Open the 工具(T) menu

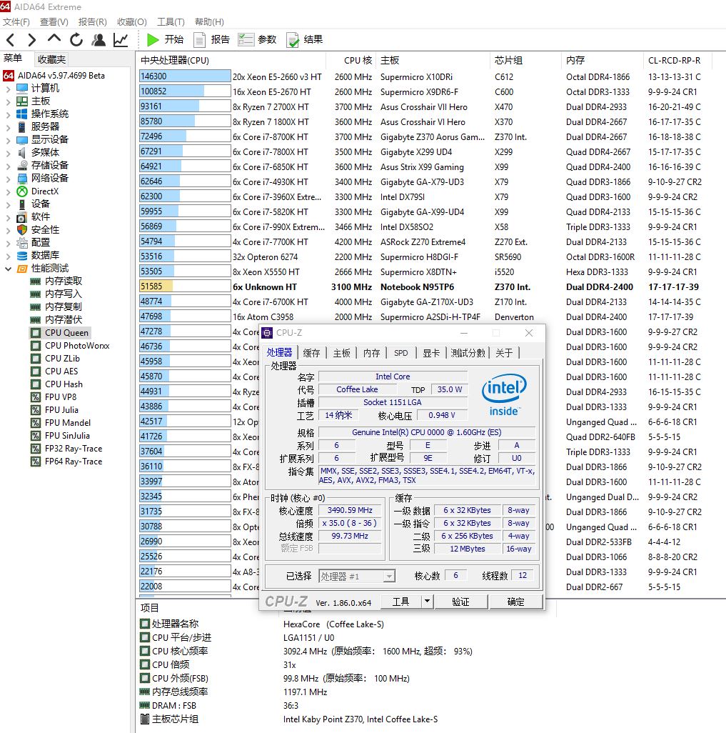click(x=171, y=22)
